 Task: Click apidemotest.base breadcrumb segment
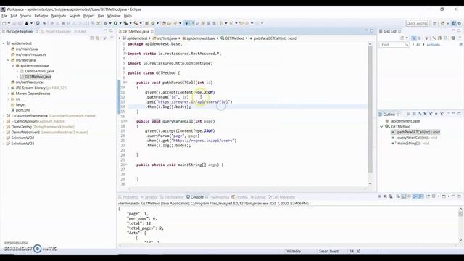coord(199,38)
